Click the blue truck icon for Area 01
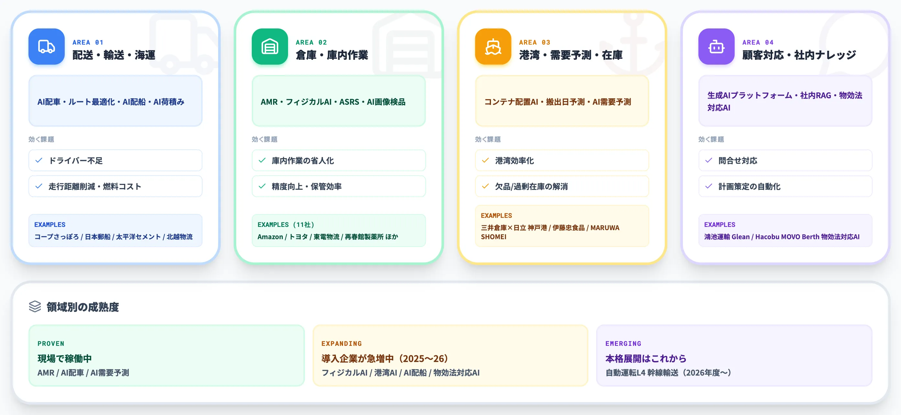Image resolution: width=901 pixels, height=415 pixels. (x=47, y=47)
